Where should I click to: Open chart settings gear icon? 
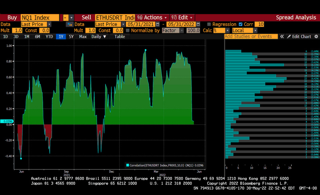pos(316,36)
